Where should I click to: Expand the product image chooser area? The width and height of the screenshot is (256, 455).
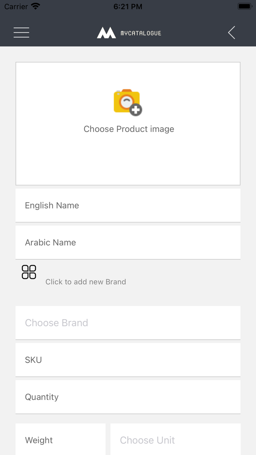[128, 124]
